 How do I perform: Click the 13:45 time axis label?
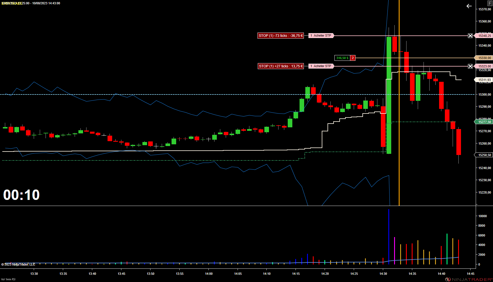pyautogui.click(x=121, y=274)
